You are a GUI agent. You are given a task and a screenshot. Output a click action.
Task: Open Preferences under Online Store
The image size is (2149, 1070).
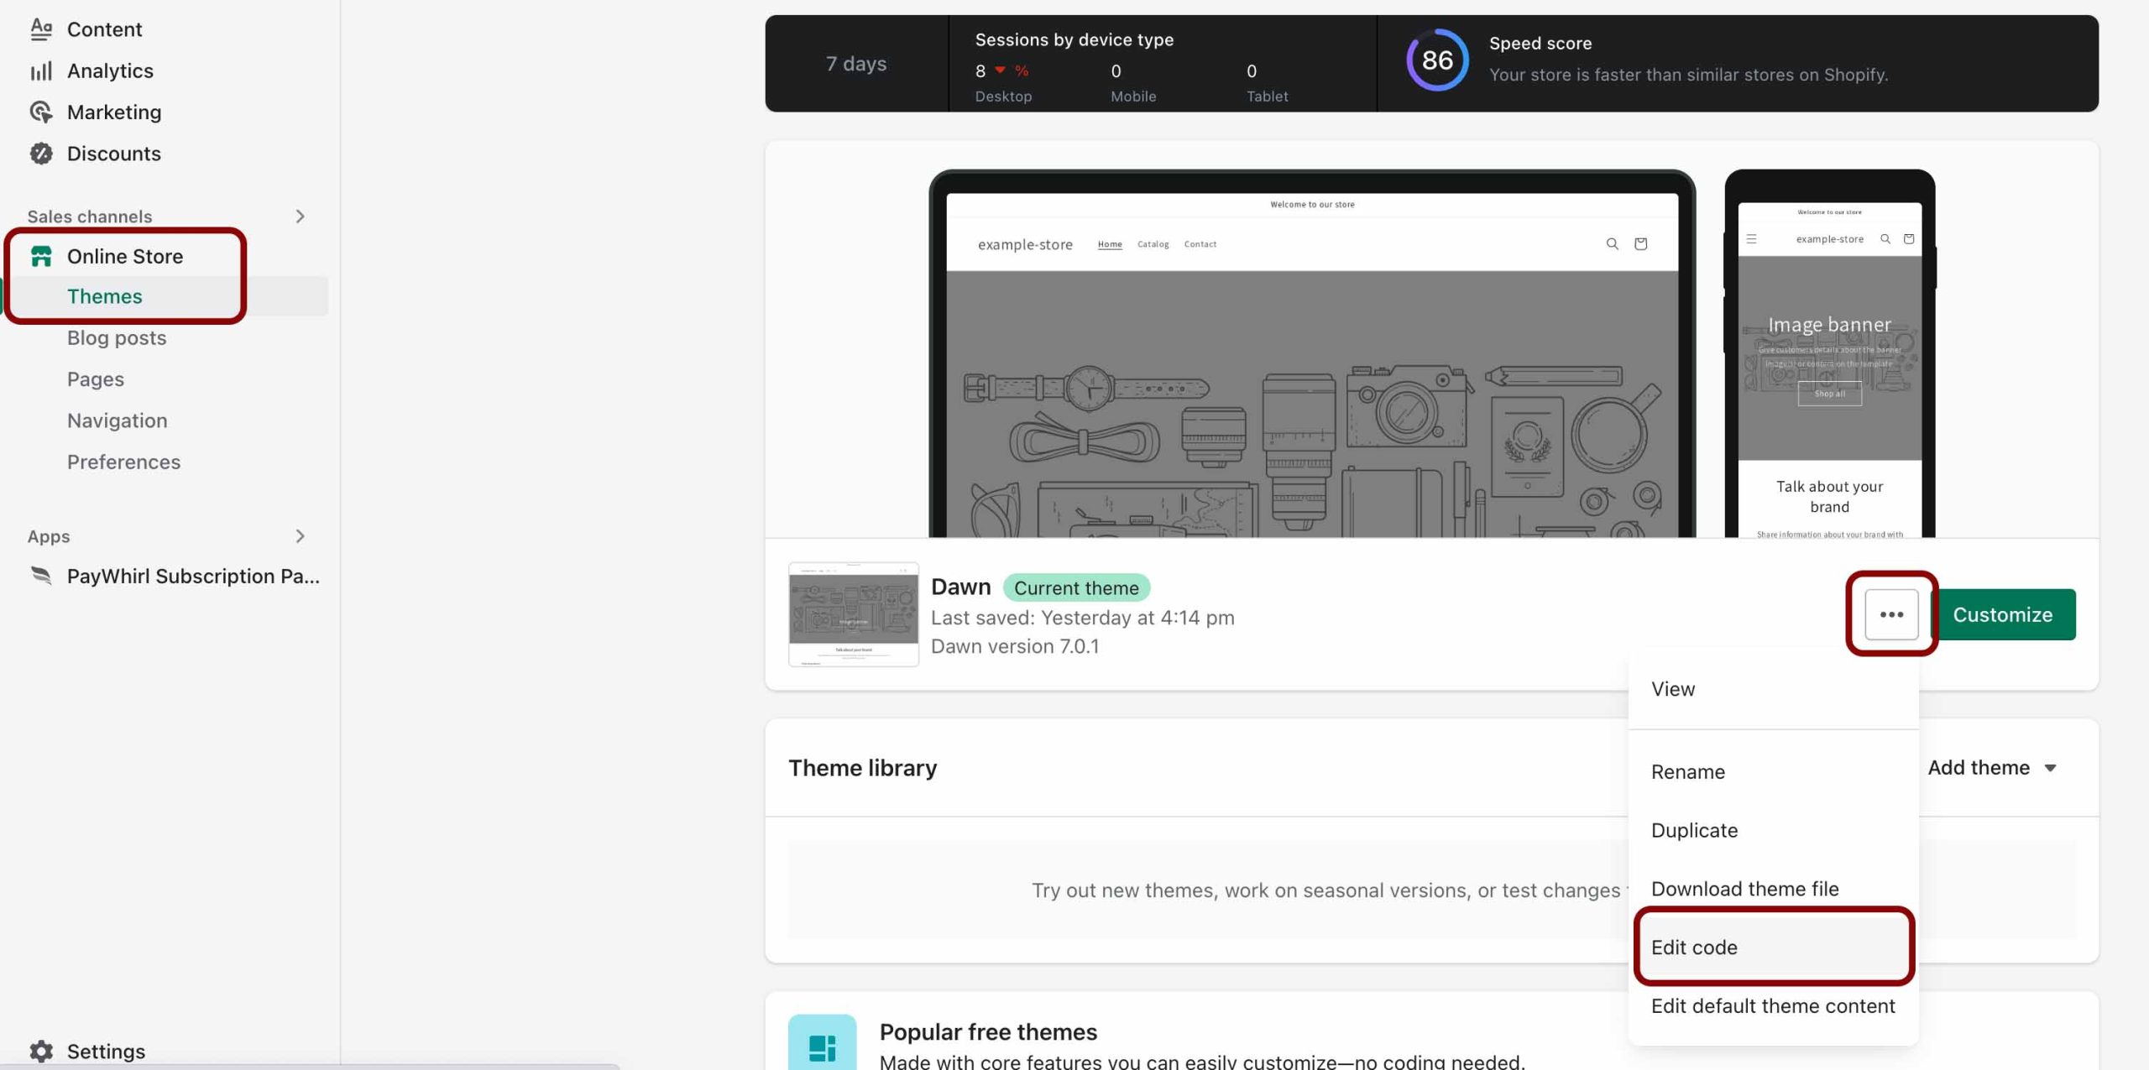click(x=124, y=462)
